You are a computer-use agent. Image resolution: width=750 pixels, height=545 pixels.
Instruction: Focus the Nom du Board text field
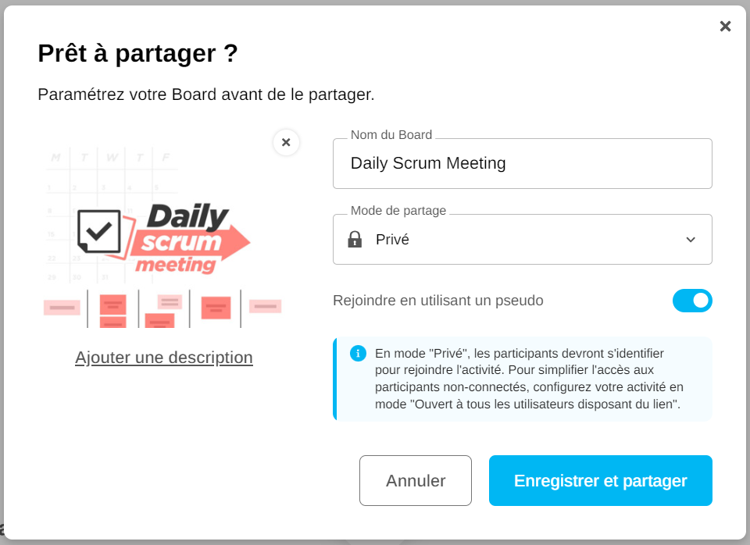(x=522, y=164)
